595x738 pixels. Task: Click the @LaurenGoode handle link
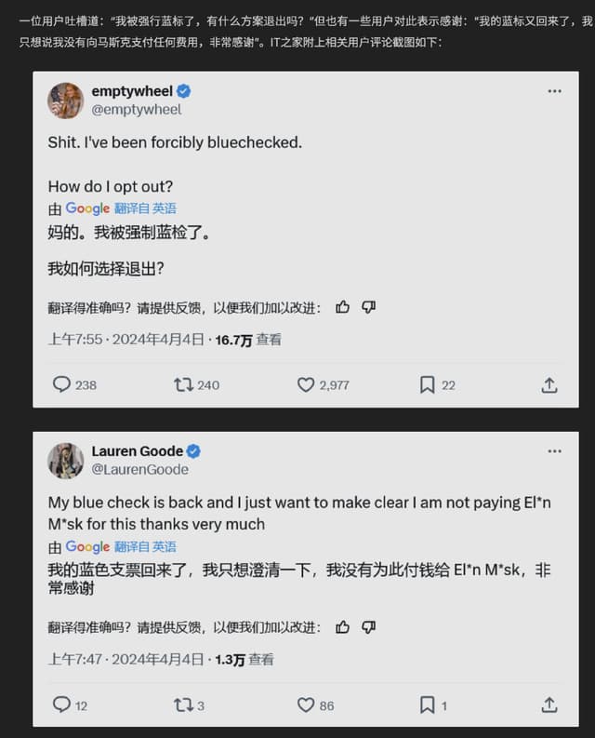click(x=139, y=470)
